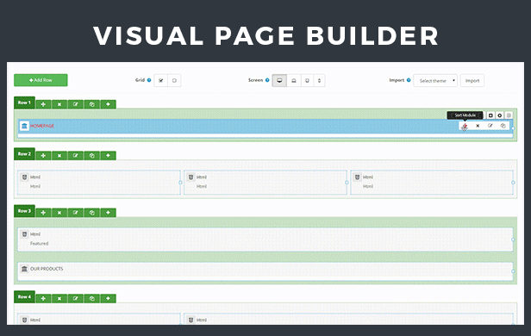531x336 pixels.
Task: Open the Select theme dropdown
Action: click(435, 80)
